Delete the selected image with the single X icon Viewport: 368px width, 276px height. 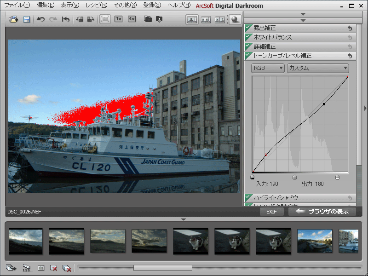[x=53, y=268]
